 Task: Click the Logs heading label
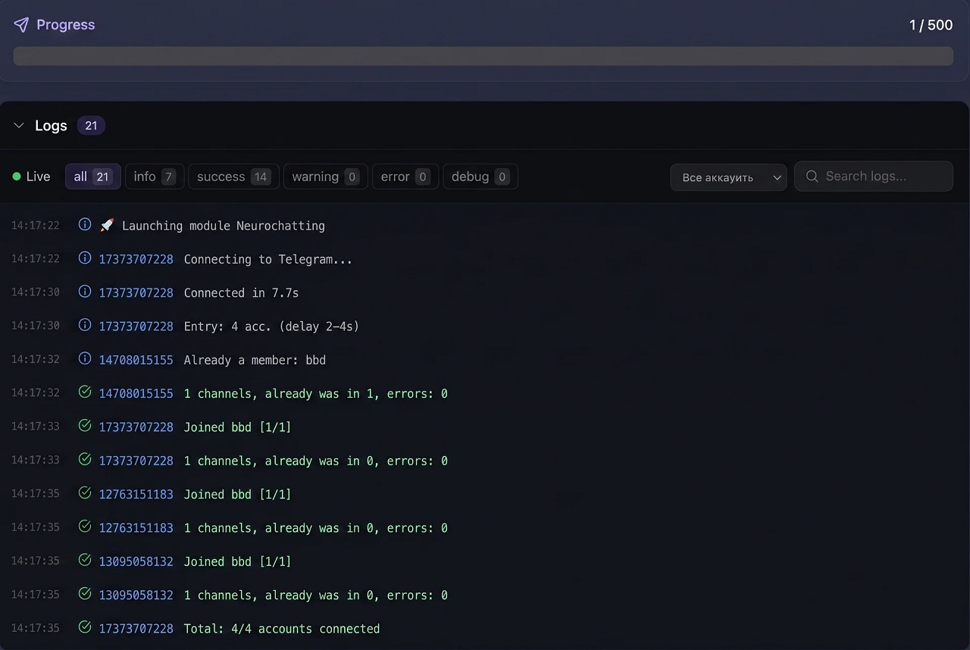[x=52, y=126]
